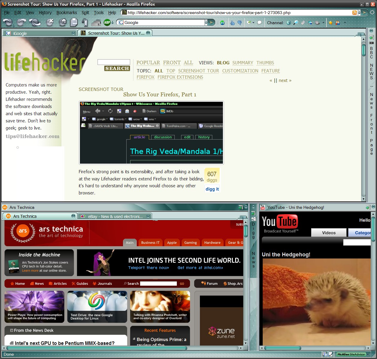This screenshot has width=377, height=359.
Task: Open the Adblock Plus dropdown arrow
Action: 112,22
